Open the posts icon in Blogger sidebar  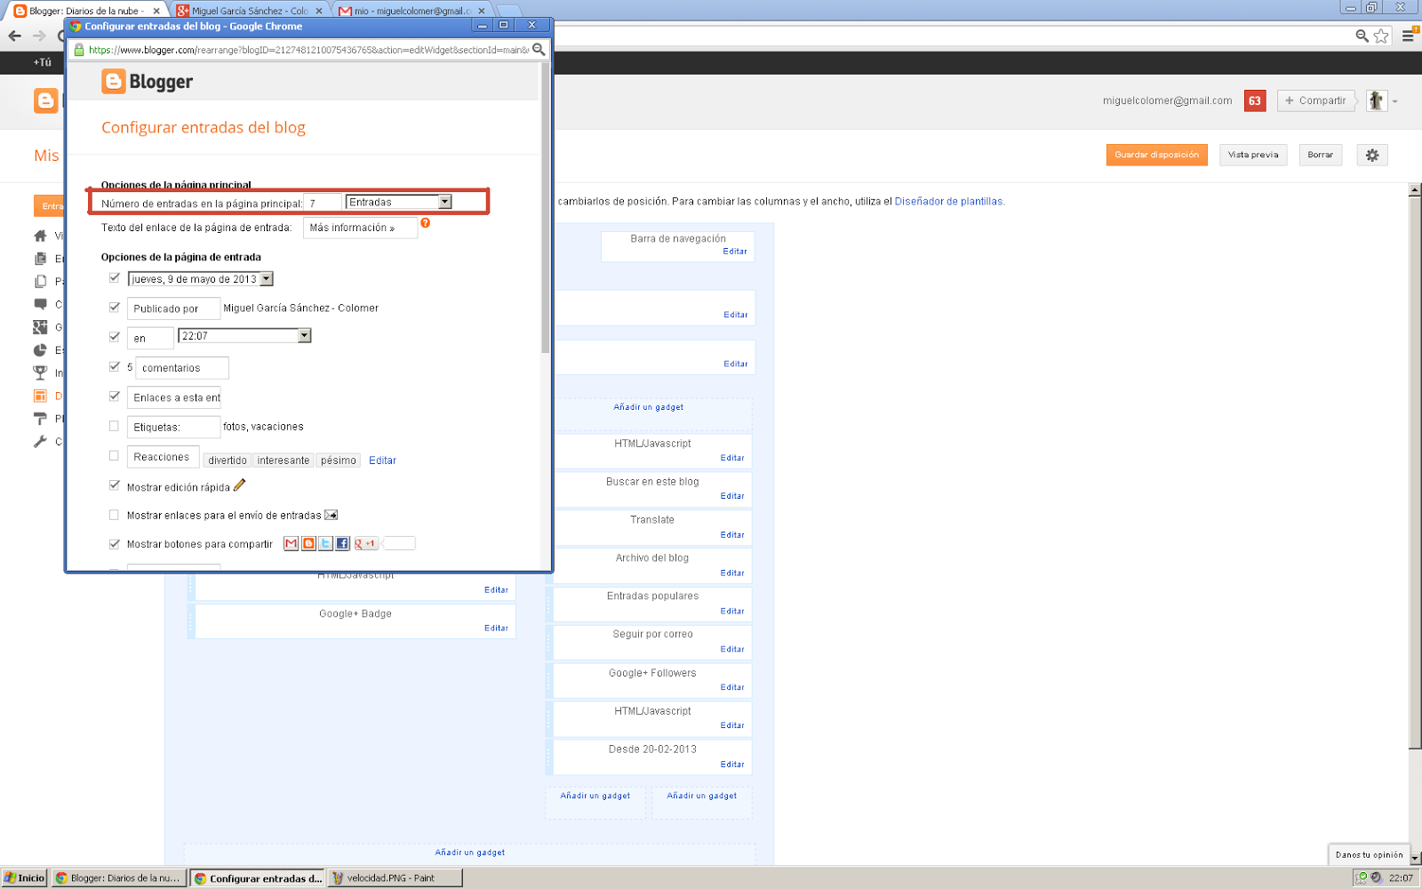pos(40,259)
